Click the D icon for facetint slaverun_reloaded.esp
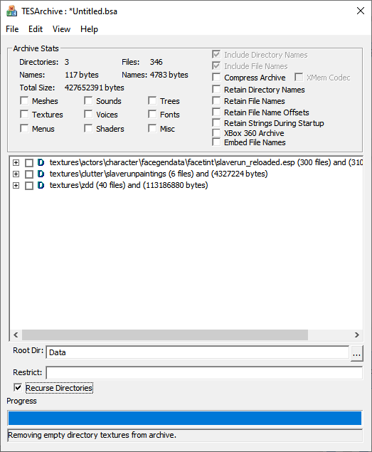This screenshot has height=452, width=372. (41, 162)
